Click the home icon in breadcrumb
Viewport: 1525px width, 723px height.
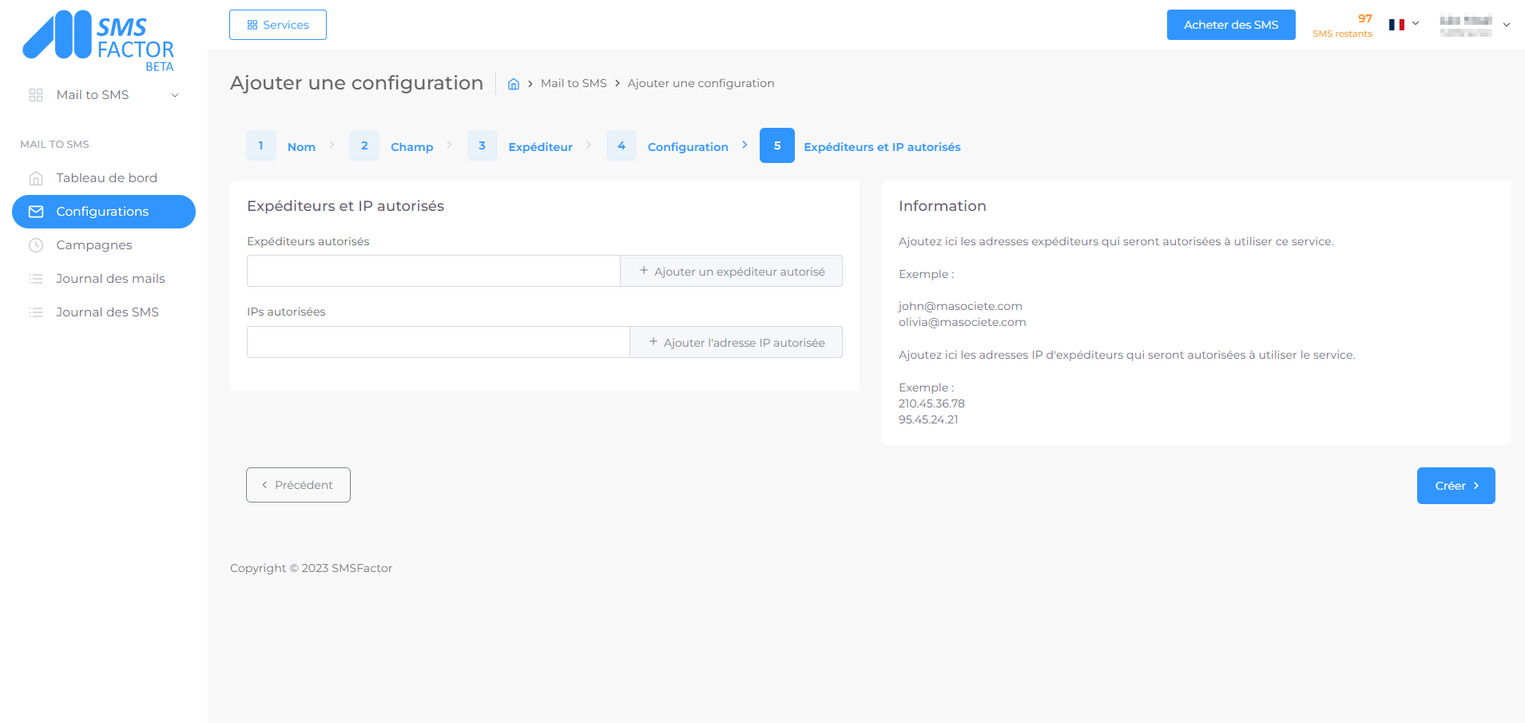(x=514, y=84)
